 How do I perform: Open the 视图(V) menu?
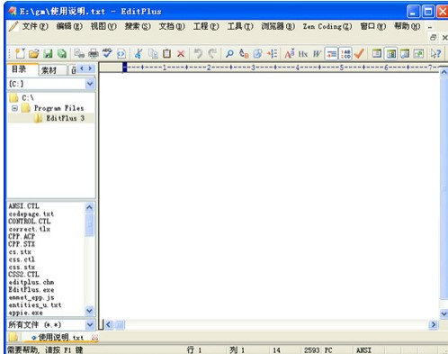103,26
